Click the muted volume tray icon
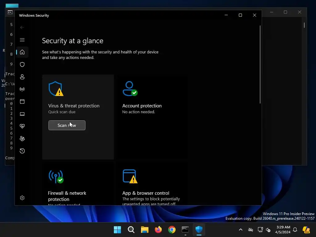The height and width of the screenshot is (237, 316). point(268,230)
